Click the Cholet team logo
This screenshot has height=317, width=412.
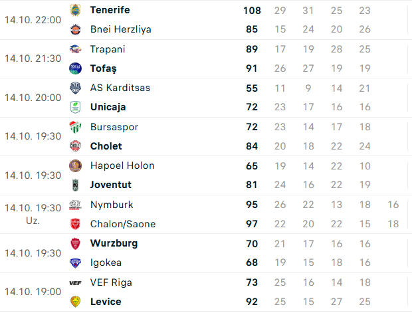pos(76,146)
